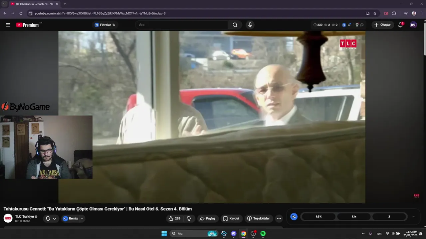Open Discord from the taskbar
Viewport: 426px width, 239px height.
234,234
